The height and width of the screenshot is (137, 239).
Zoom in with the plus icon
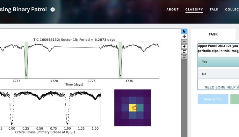click(x=184, y=46)
